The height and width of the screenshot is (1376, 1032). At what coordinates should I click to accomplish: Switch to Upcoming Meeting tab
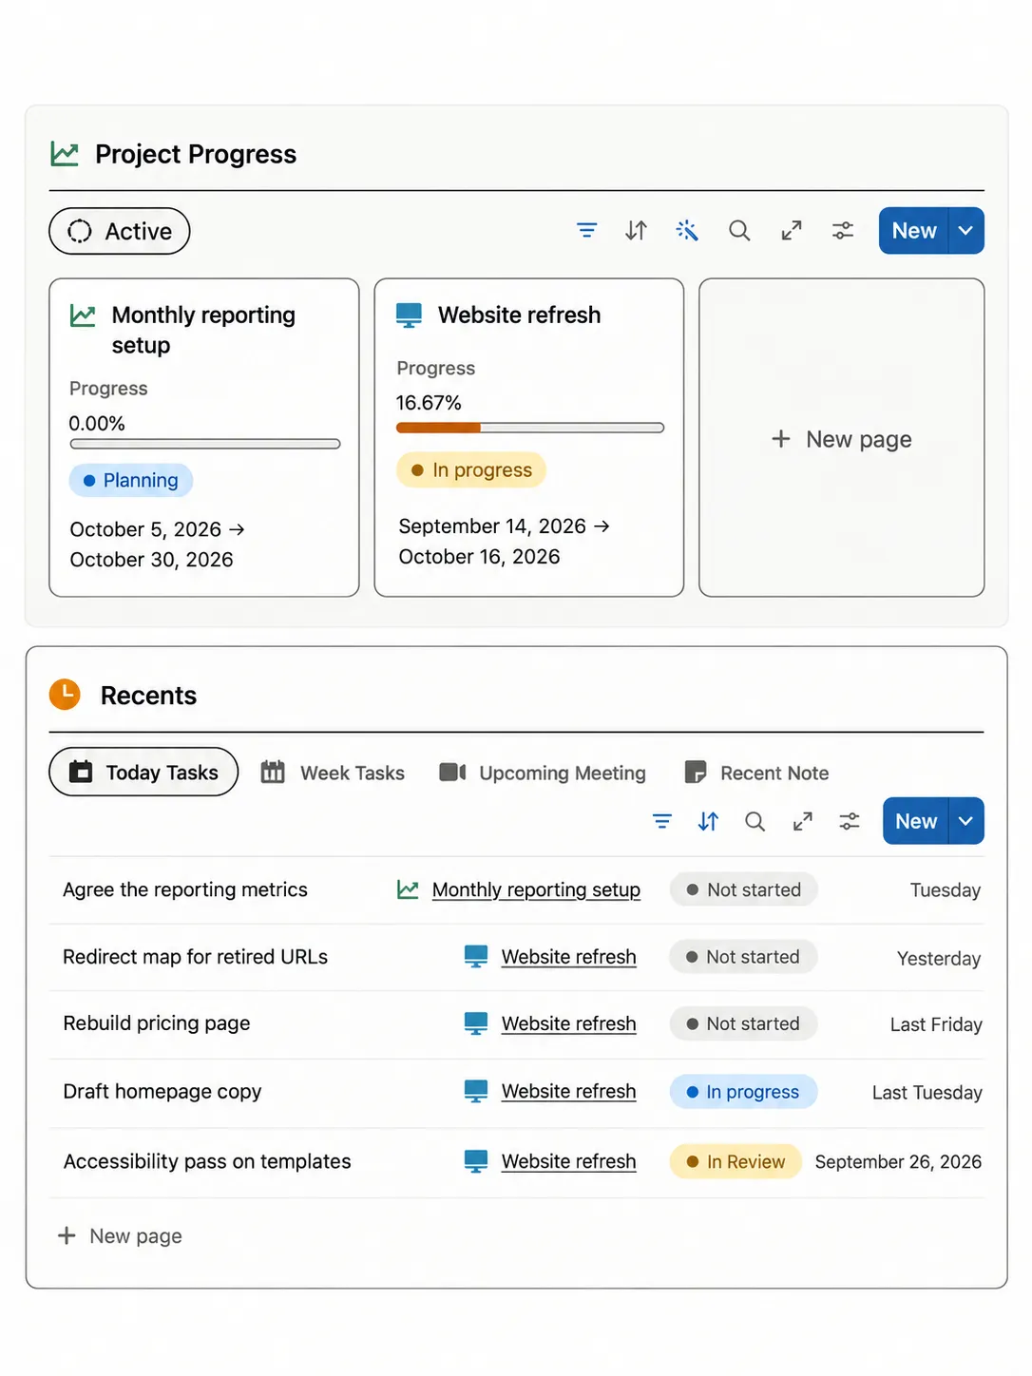click(543, 773)
